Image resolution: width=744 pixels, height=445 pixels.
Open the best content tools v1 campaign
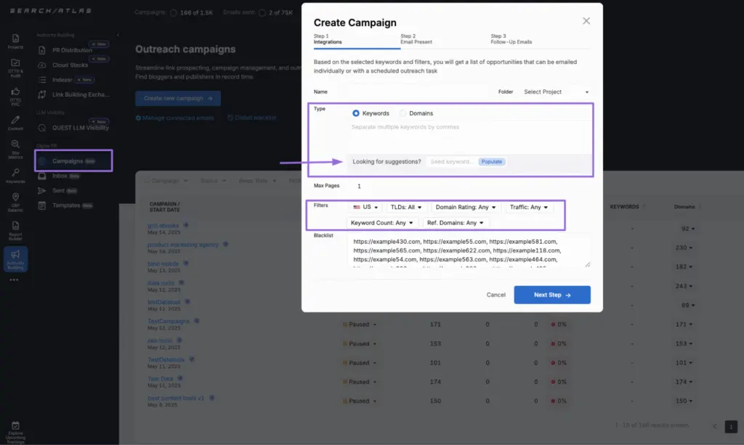pyautogui.click(x=176, y=398)
